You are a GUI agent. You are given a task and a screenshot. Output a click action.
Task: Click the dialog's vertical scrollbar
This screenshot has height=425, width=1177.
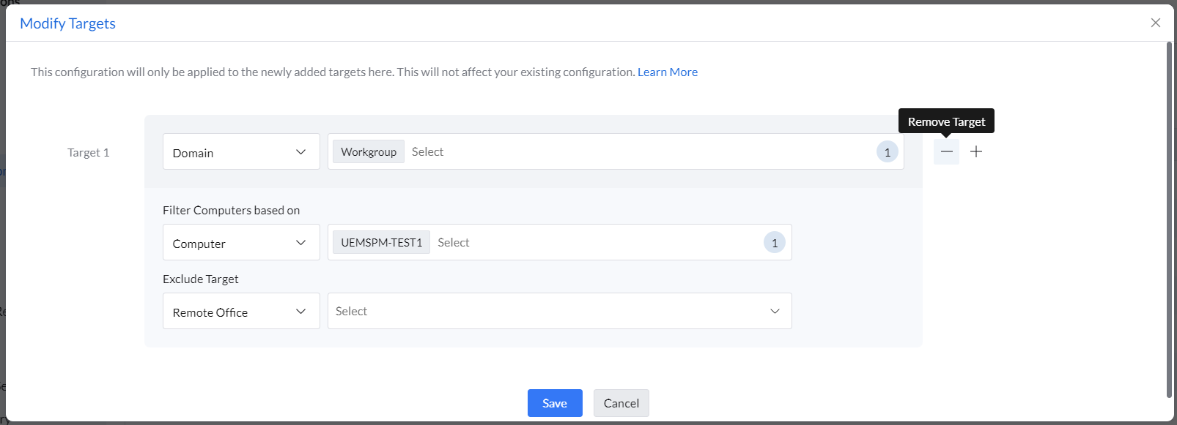pos(1169,219)
